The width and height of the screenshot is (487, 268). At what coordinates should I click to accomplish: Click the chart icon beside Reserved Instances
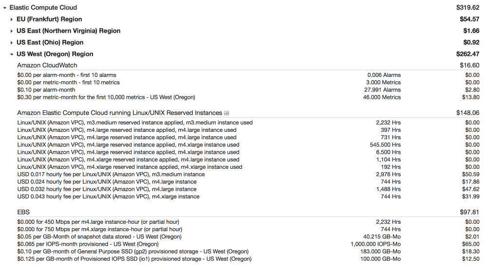[x=226, y=113]
